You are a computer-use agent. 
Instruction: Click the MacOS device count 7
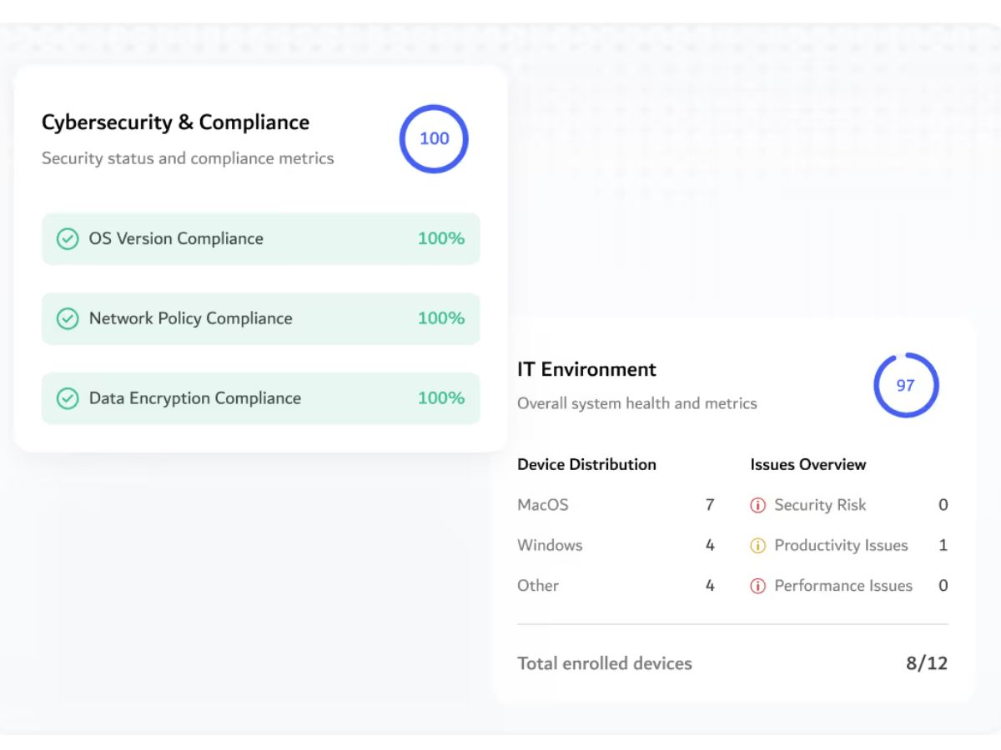click(x=710, y=505)
